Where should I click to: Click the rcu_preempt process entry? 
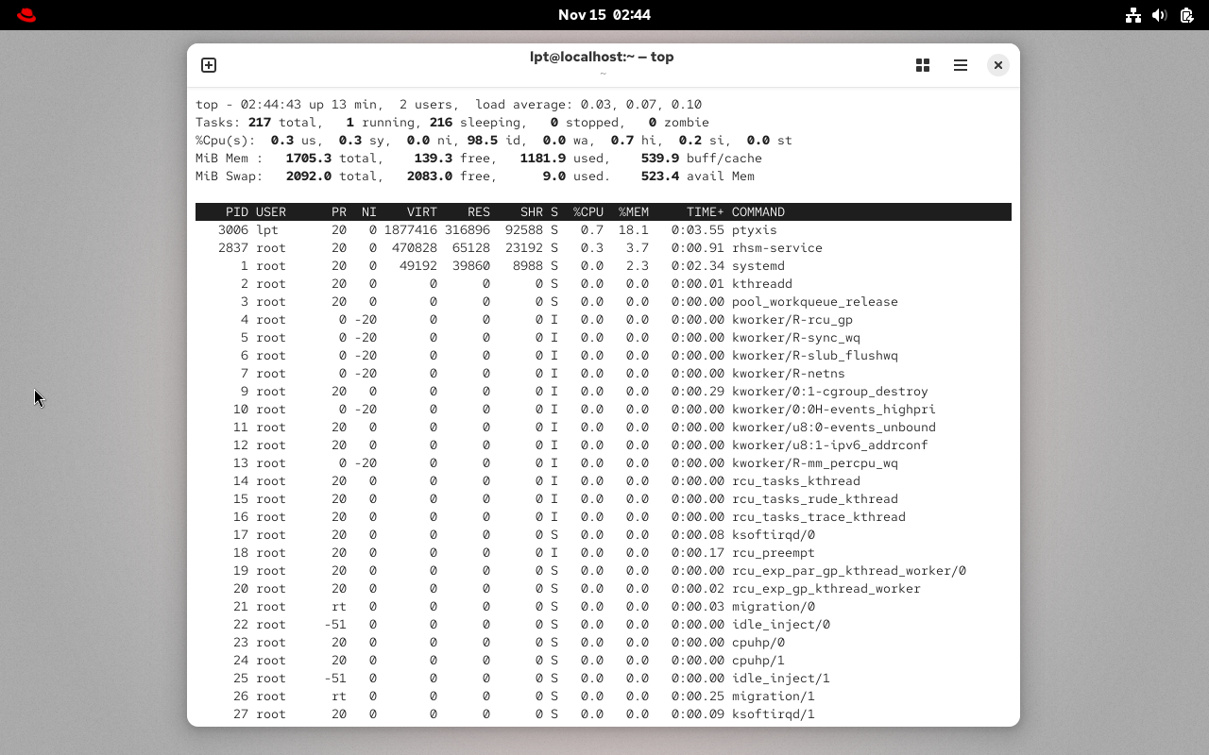pos(773,553)
